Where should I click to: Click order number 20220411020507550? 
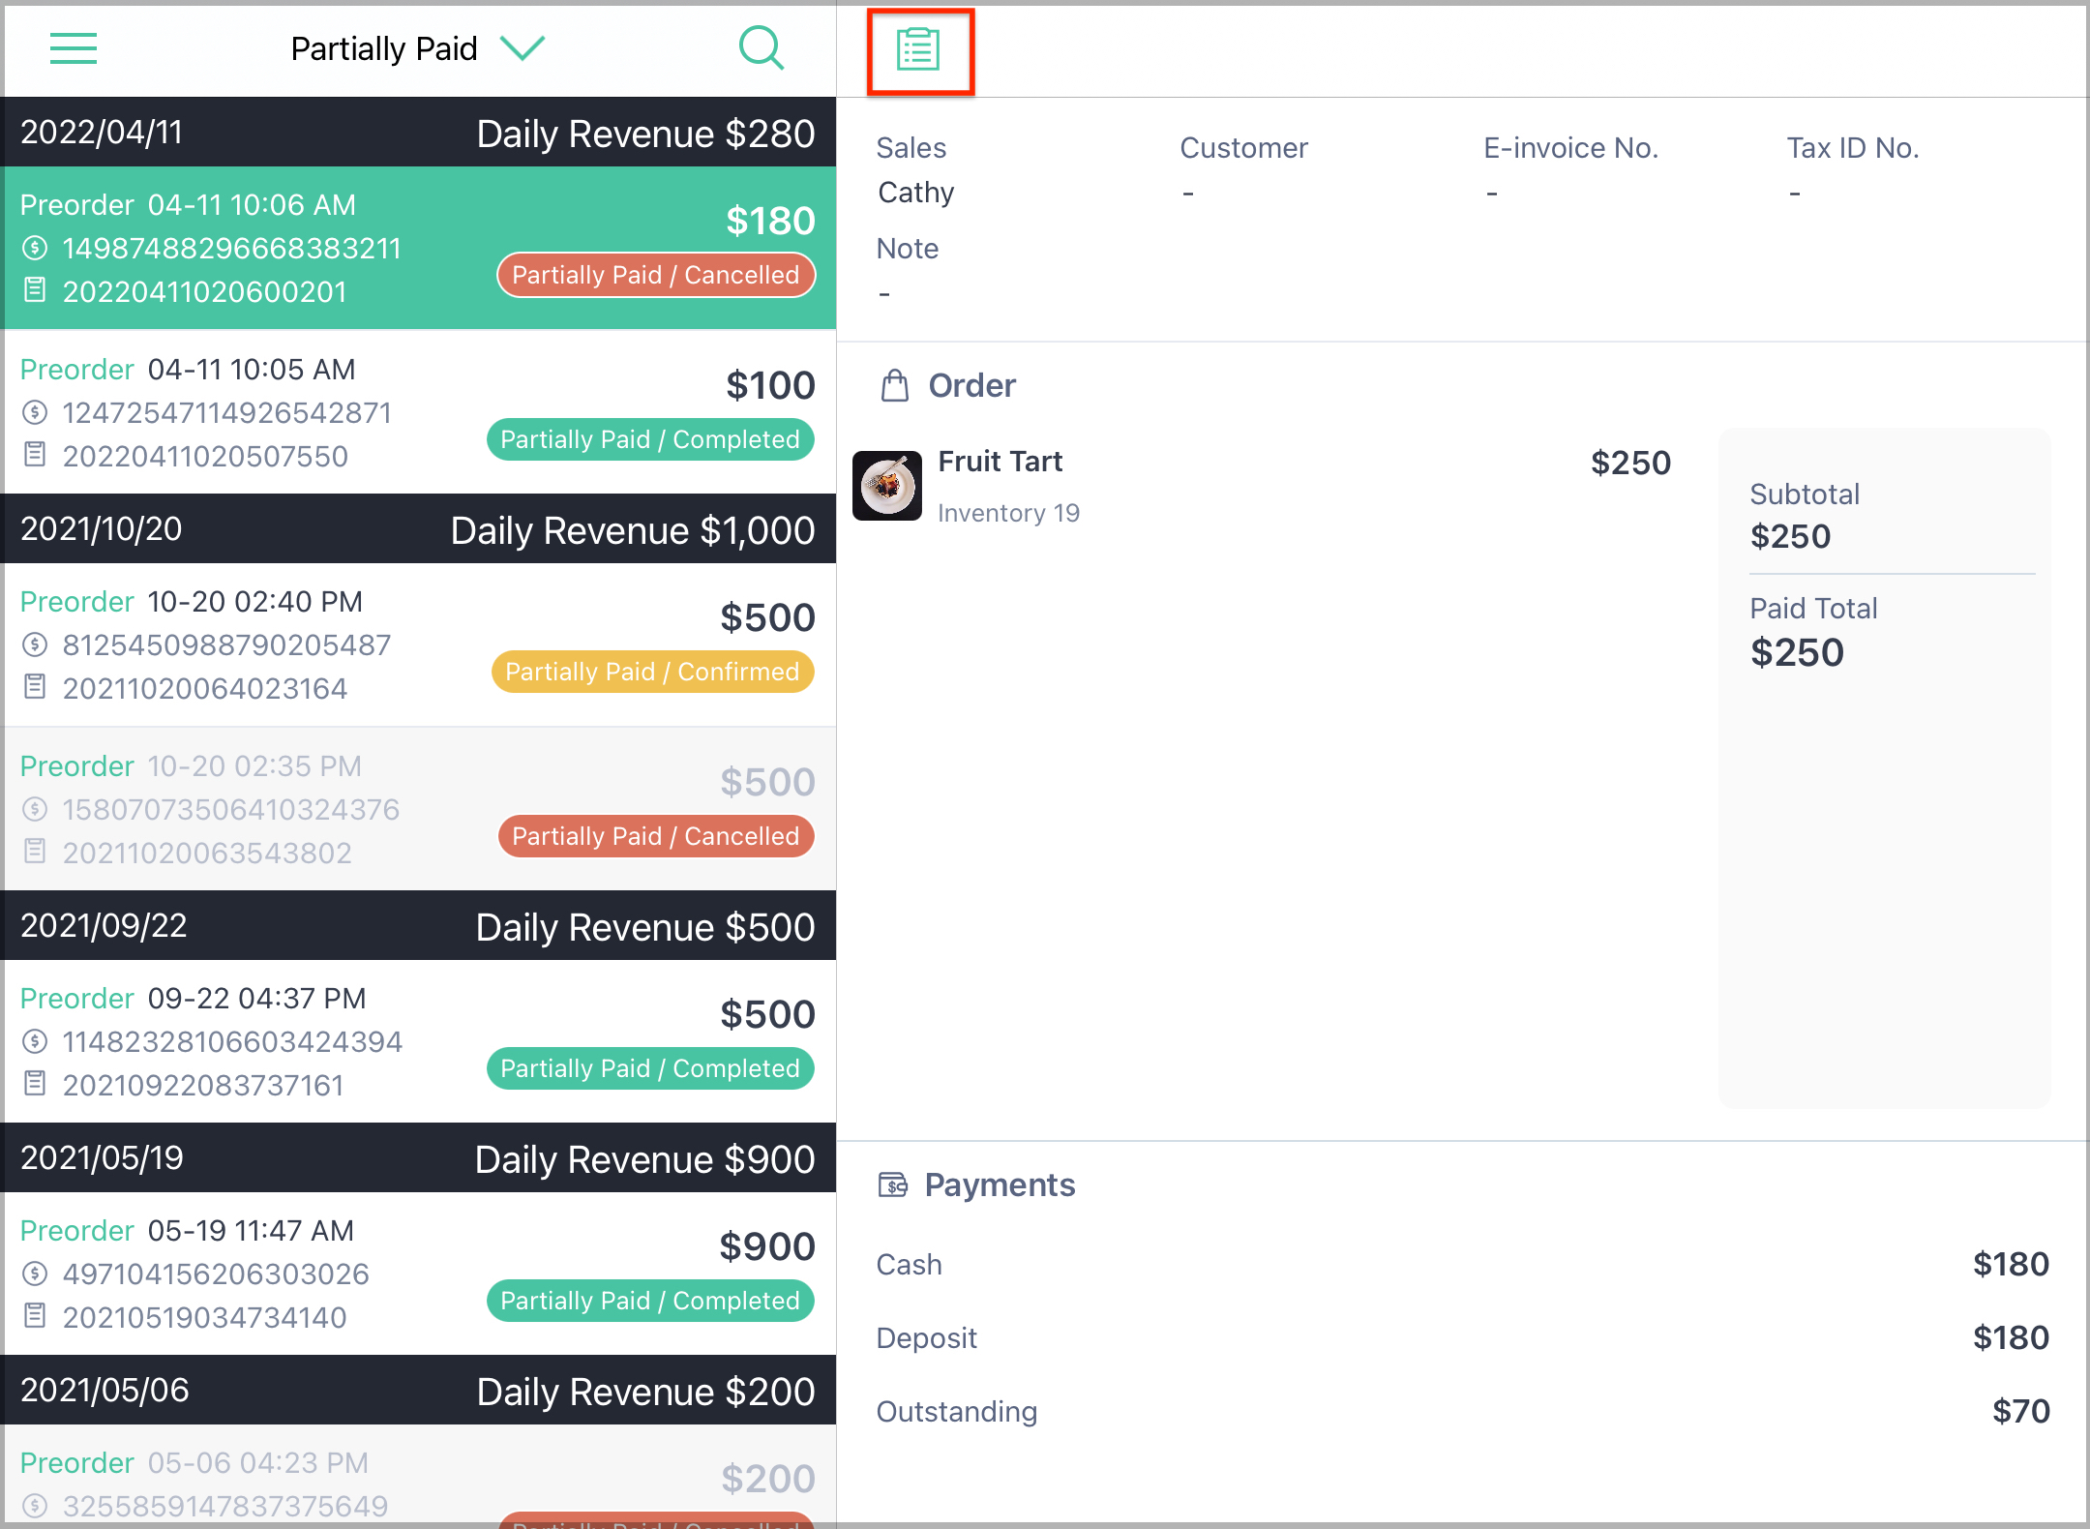[x=205, y=457]
